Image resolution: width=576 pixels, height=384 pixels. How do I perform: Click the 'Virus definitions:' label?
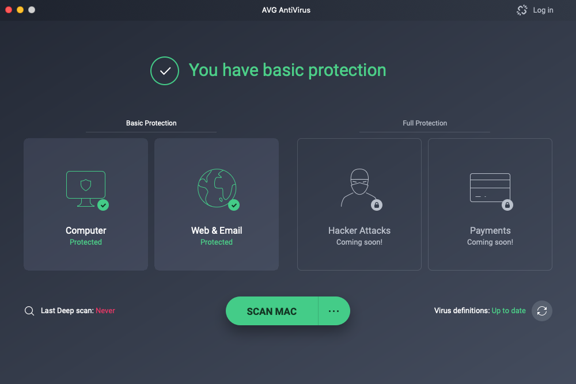[x=462, y=310]
